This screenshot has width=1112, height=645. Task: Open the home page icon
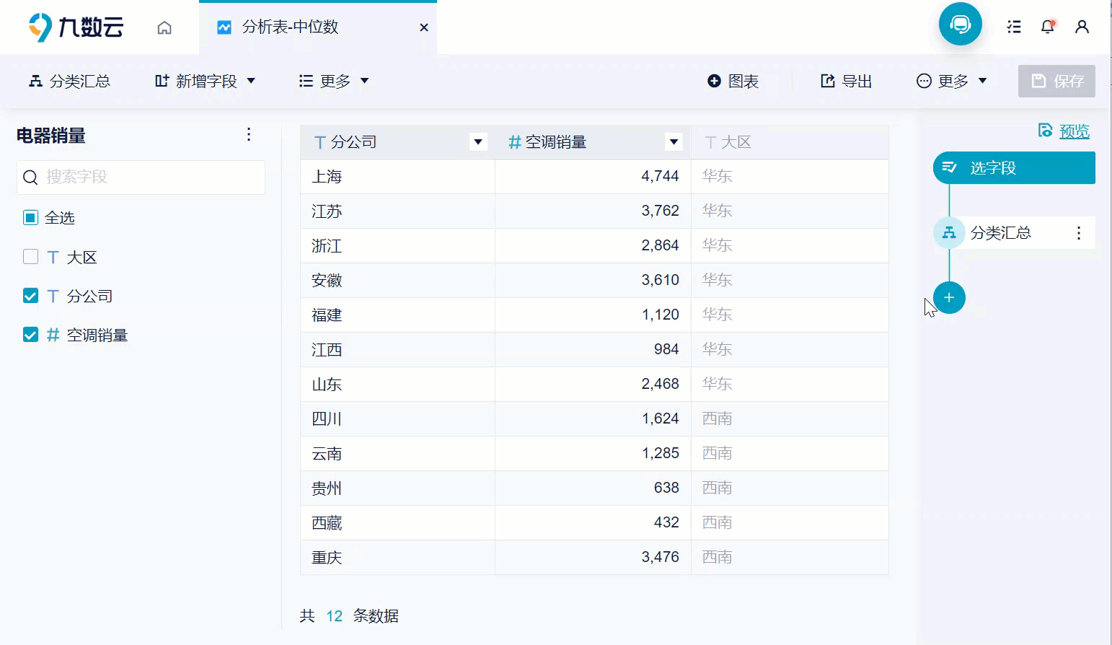click(x=164, y=27)
